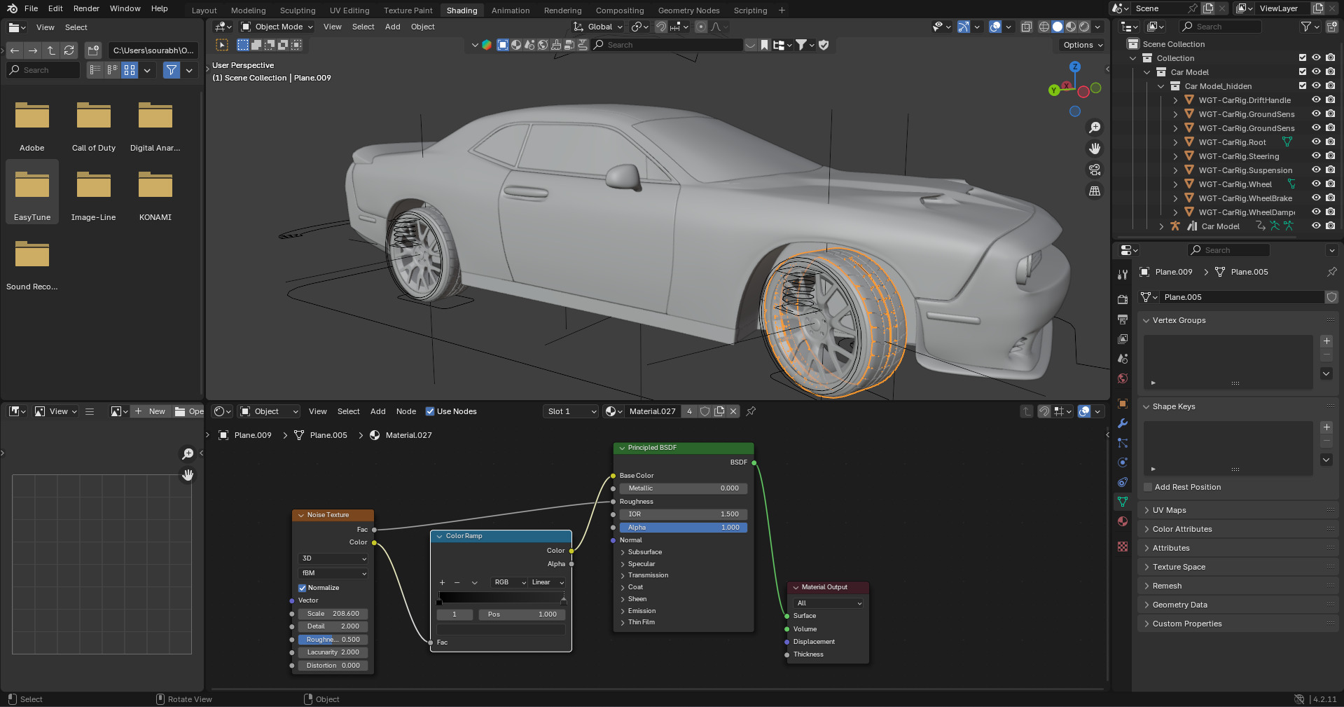Open the Material properties tab

1123,521
